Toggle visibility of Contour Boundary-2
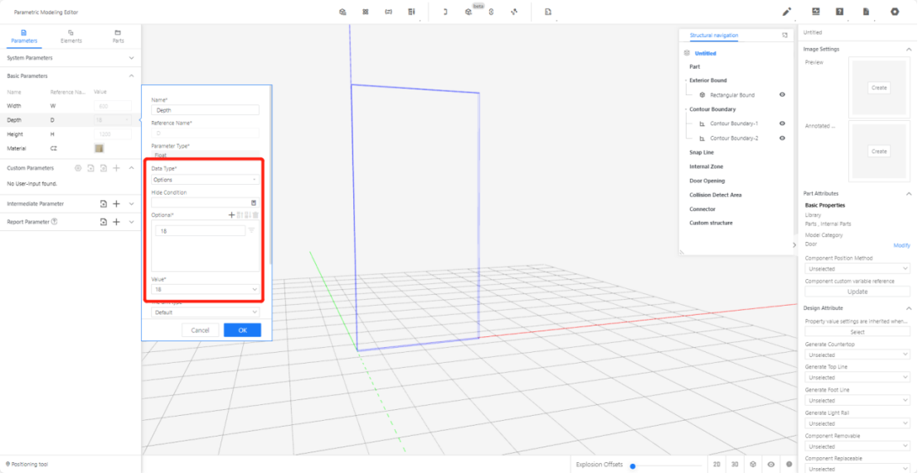Viewport: 918px width, 473px height. coord(782,138)
